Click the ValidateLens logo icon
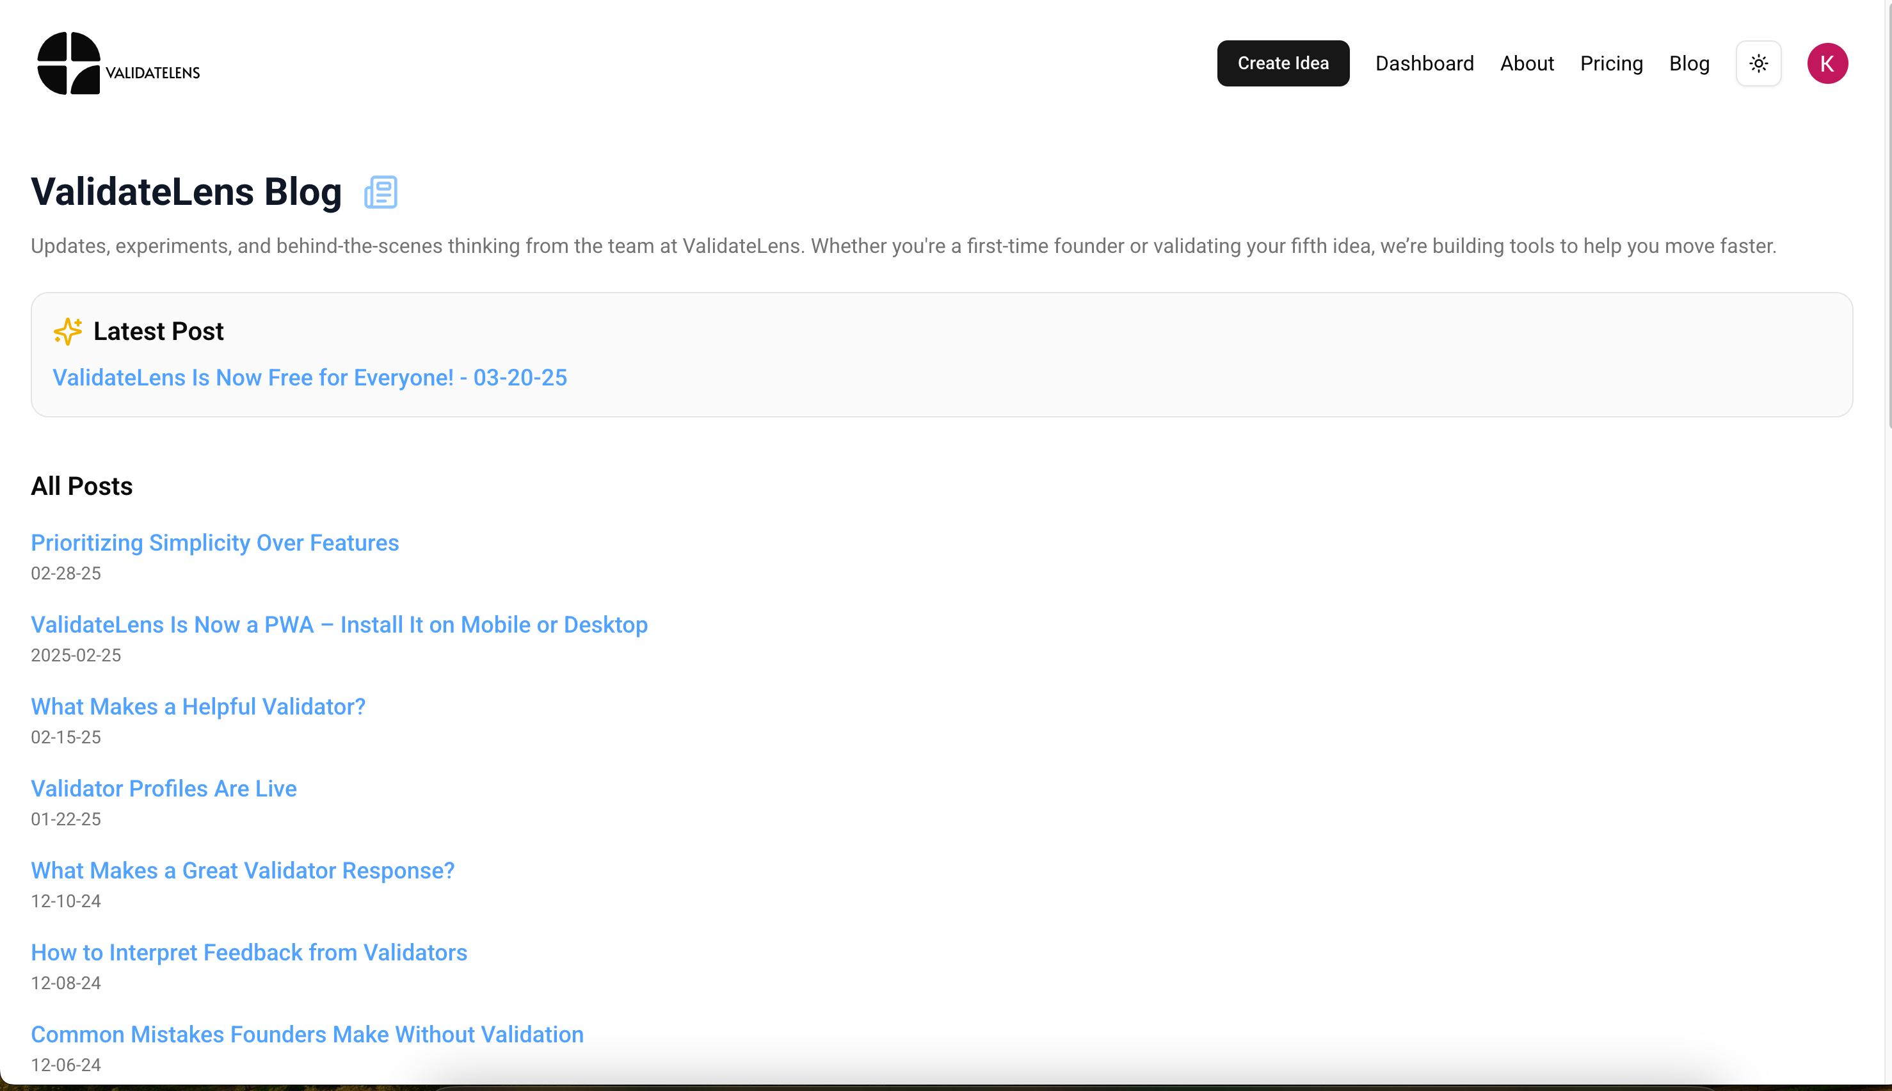1892x1091 pixels. click(68, 63)
